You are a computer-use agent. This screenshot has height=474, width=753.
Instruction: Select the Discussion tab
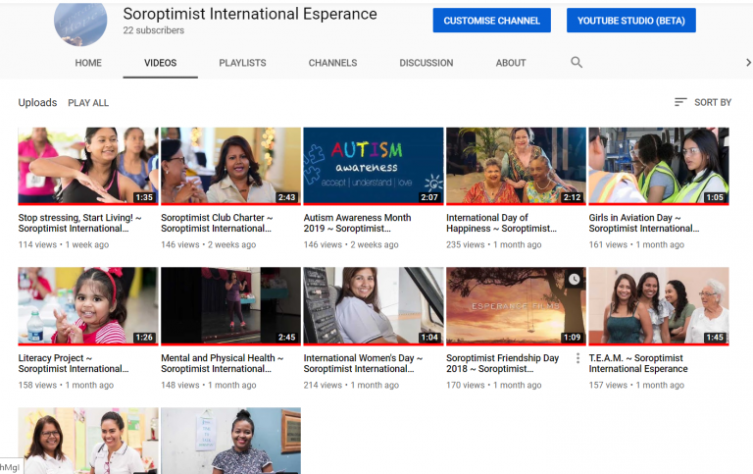(x=426, y=63)
